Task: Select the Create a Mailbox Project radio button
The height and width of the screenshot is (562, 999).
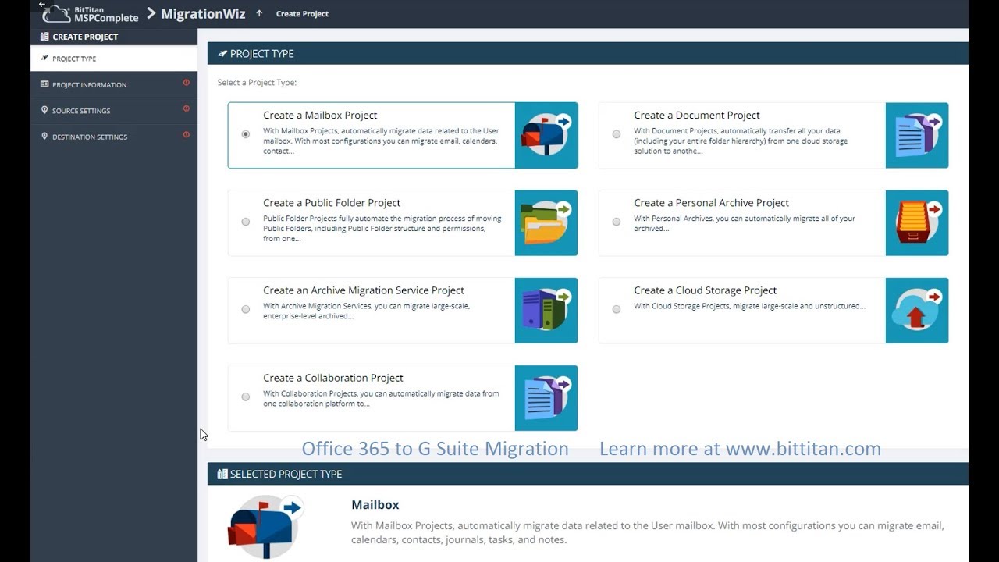Action: click(x=246, y=134)
